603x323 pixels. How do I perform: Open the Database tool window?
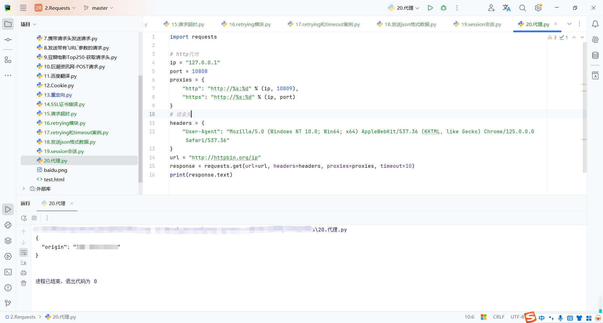point(595,56)
